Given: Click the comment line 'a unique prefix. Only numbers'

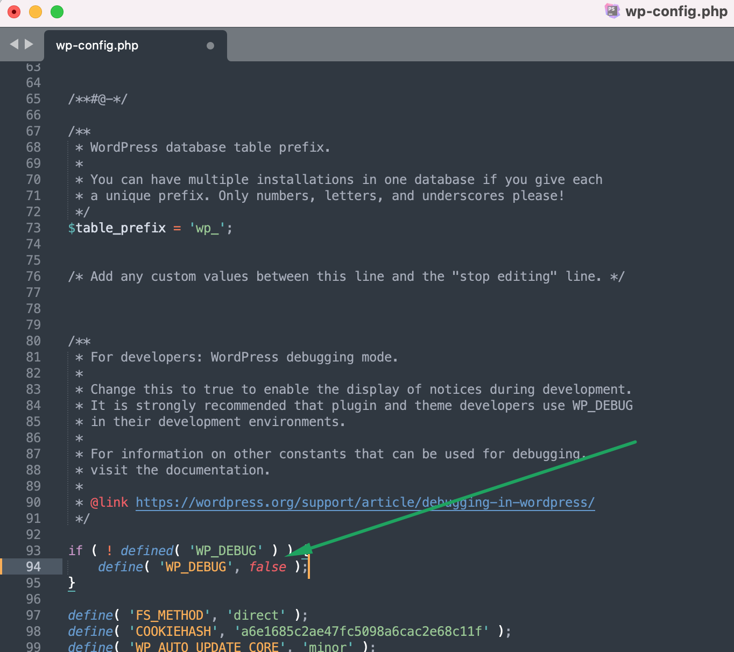Looking at the screenshot, I should (327, 196).
